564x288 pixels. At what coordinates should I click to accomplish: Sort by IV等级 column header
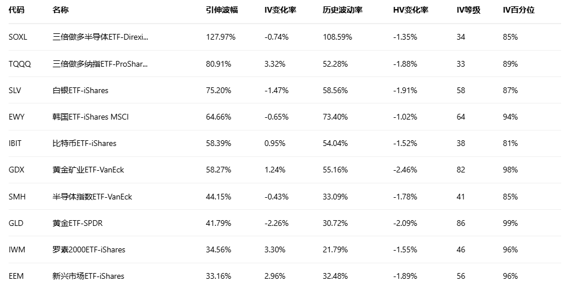point(468,10)
